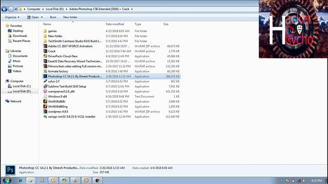The image size is (328, 184).
Task: Select Filmora best video editing archive row
Action: point(111,66)
